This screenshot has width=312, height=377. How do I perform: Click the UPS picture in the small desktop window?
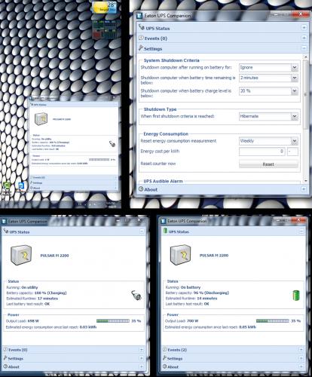(41, 119)
